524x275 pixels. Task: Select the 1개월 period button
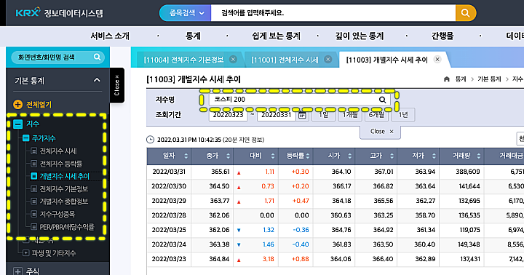click(350, 115)
